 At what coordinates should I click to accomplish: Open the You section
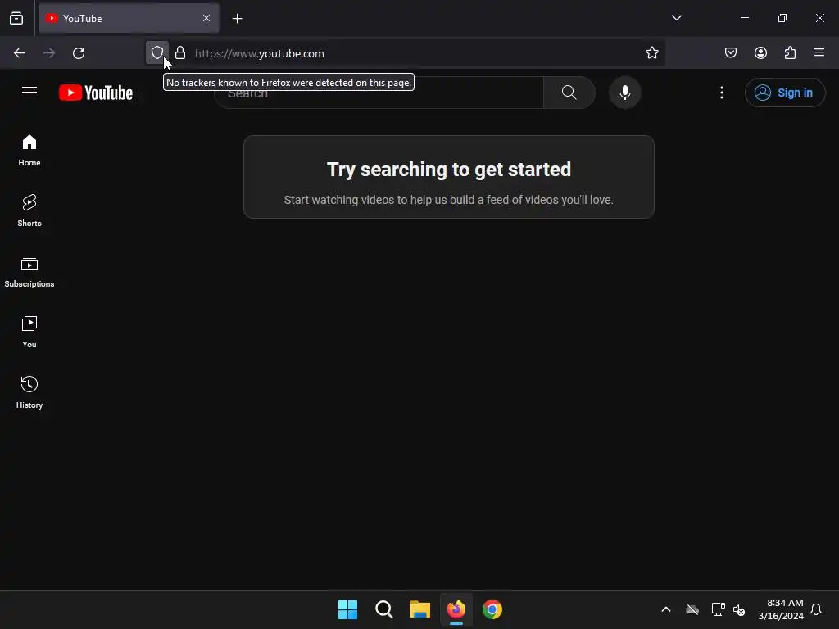point(29,332)
